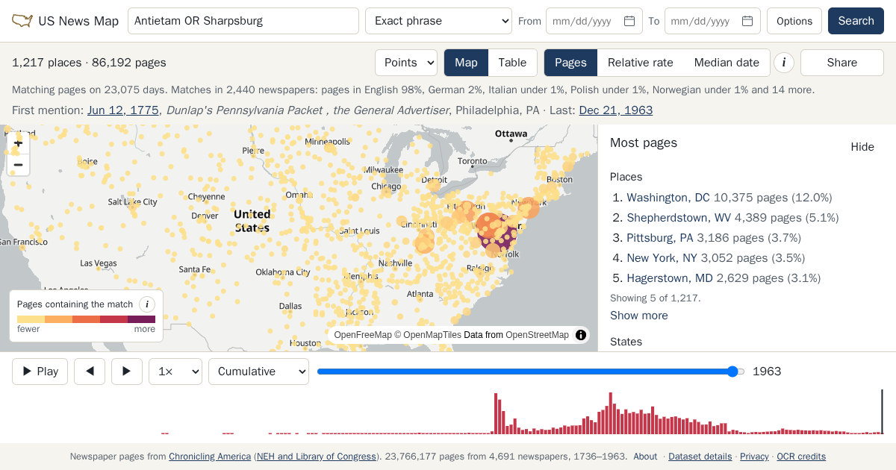This screenshot has height=470, width=896.
Task: Open Shepherdstown, WV in the places list
Action: click(x=679, y=218)
